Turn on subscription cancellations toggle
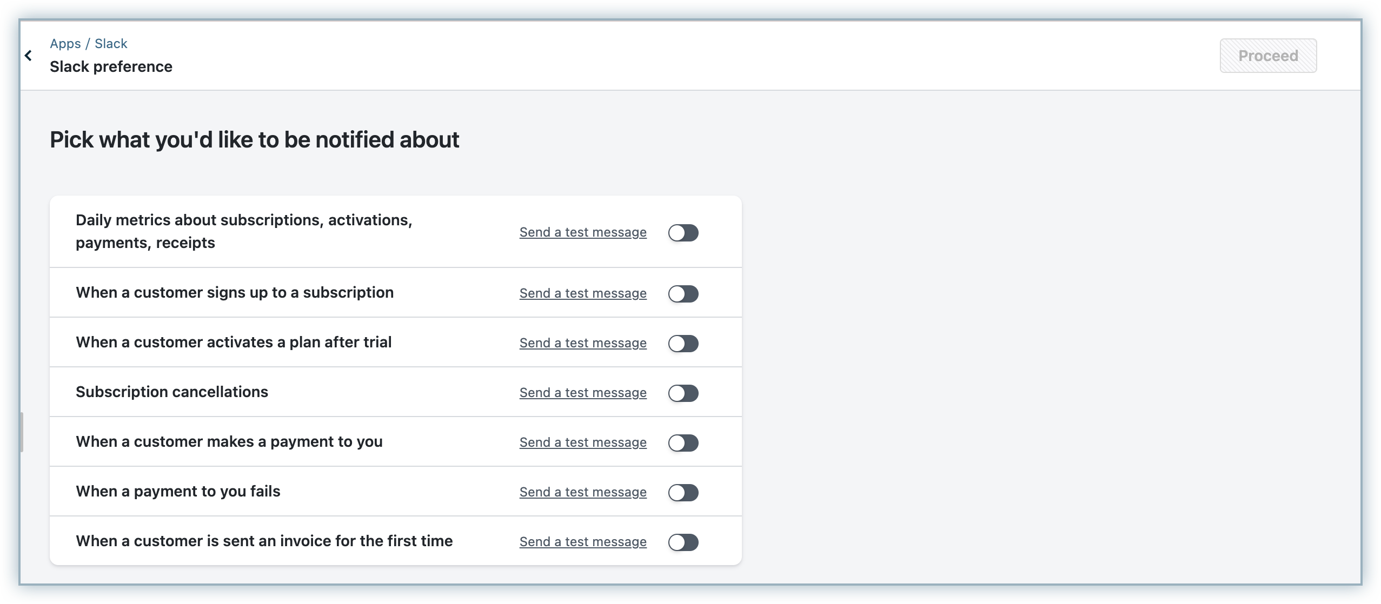Screen dimensions: 1381x604 683,393
